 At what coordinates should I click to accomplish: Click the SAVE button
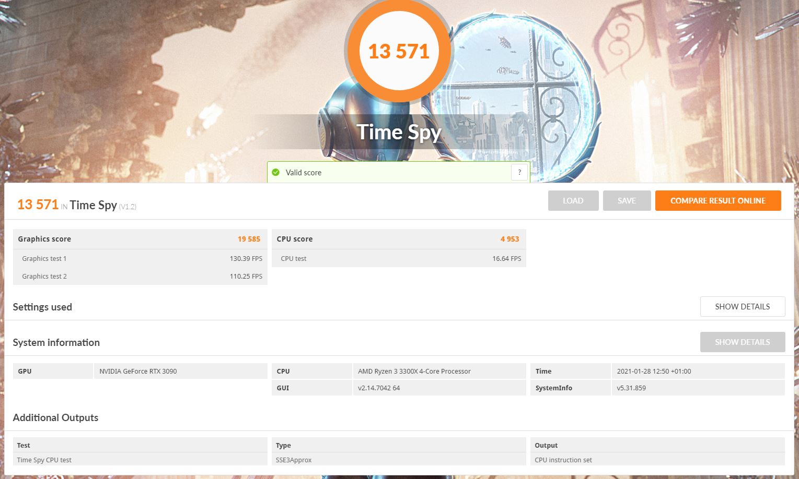pyautogui.click(x=627, y=201)
